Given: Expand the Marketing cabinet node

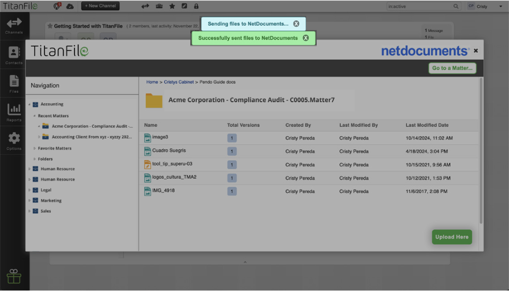Looking at the screenshot, I should point(29,200).
